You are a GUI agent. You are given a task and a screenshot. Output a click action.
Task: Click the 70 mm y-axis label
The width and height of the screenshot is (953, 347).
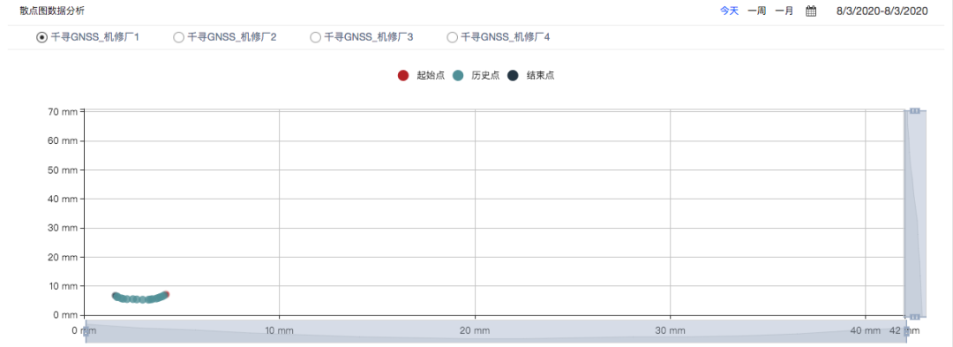click(x=63, y=112)
